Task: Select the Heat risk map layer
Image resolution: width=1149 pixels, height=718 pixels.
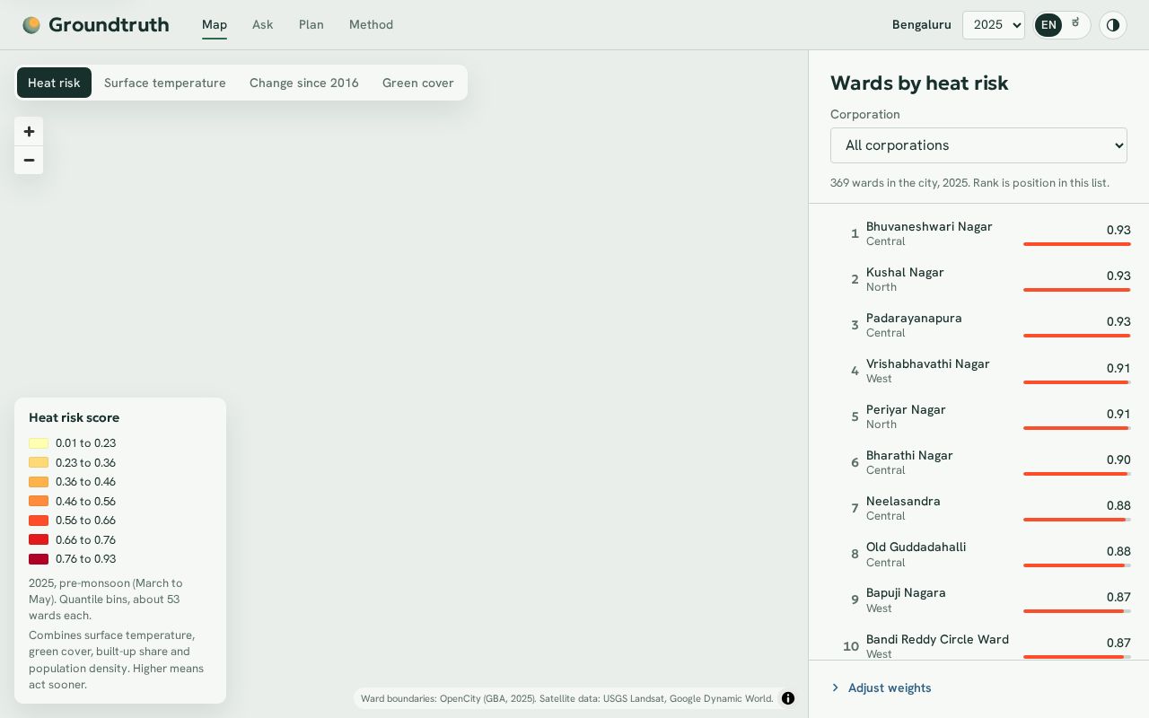Action: [54, 83]
